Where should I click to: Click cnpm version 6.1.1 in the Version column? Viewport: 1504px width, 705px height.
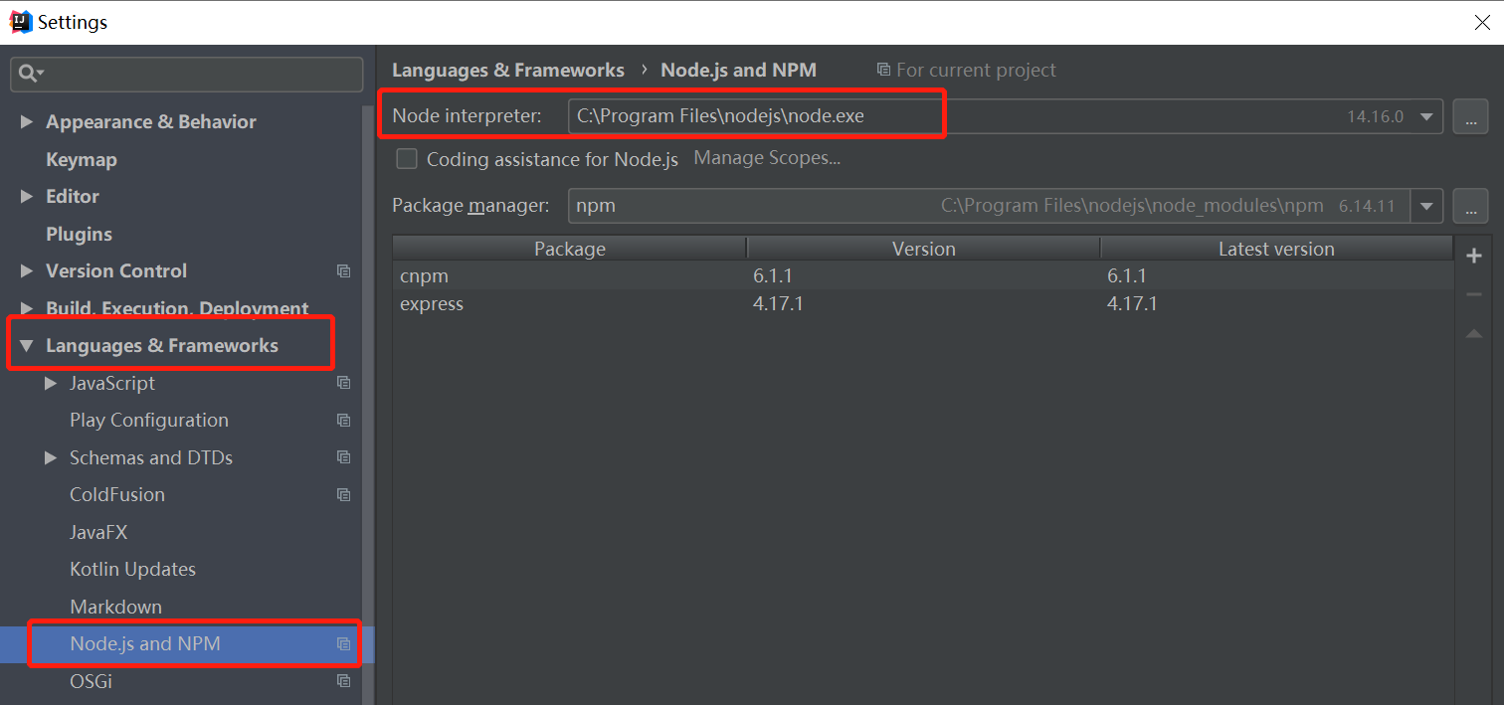click(x=773, y=275)
